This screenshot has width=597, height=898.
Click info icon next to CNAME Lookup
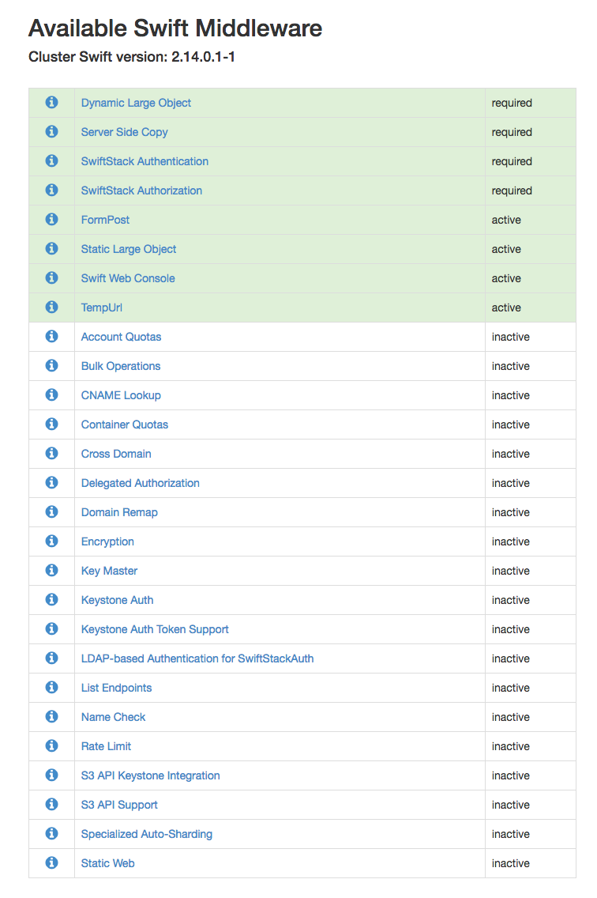tap(52, 395)
